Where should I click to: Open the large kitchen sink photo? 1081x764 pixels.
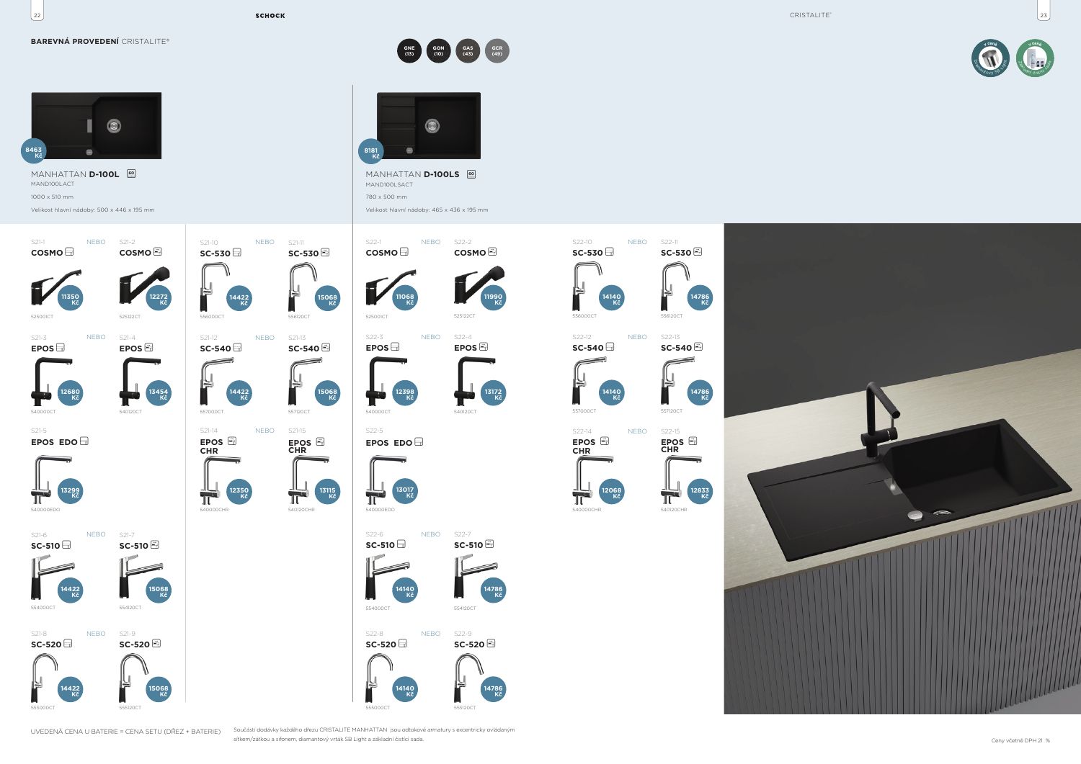click(x=902, y=468)
